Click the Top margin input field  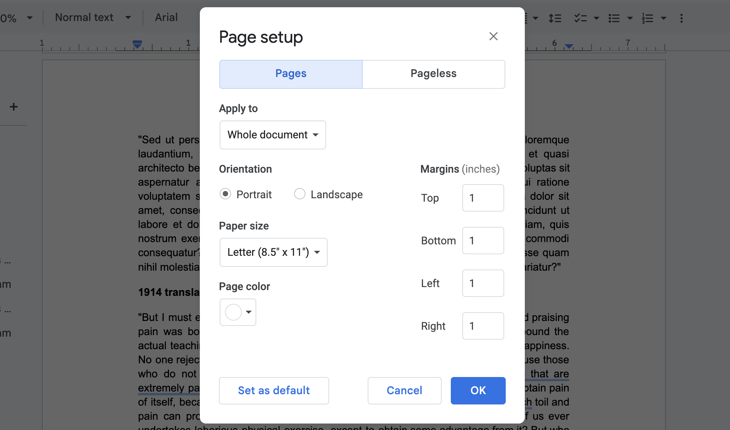pos(482,198)
